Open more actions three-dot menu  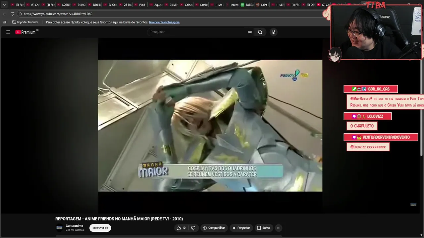click(279, 228)
